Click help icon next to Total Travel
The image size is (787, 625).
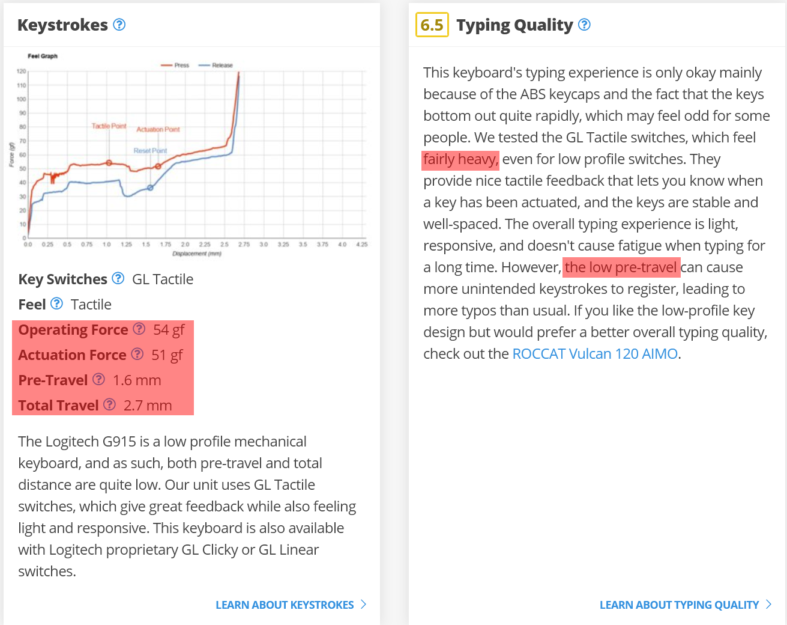(x=109, y=404)
